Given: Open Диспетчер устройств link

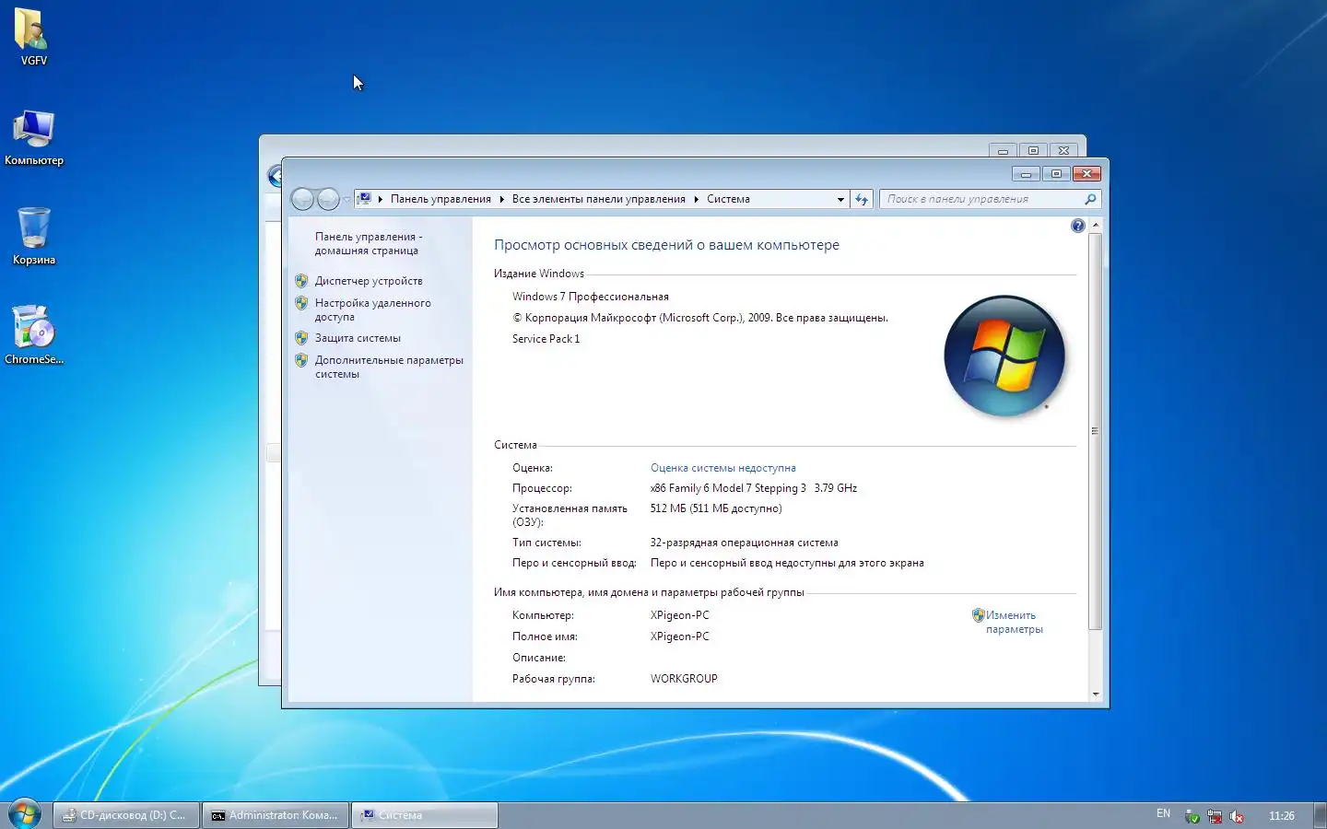Looking at the screenshot, I should pos(369,281).
